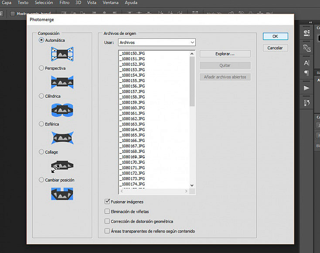Select file _1080174.JPG in the list

(x=132, y=184)
